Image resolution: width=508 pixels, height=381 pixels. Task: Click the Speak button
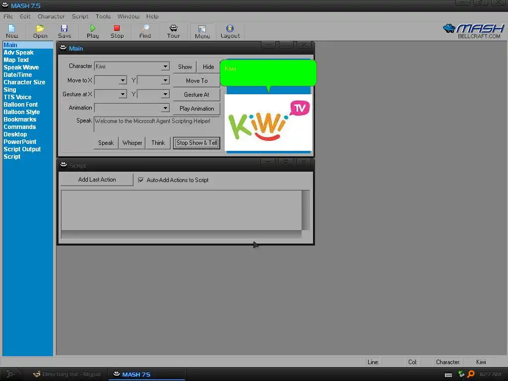click(x=106, y=143)
